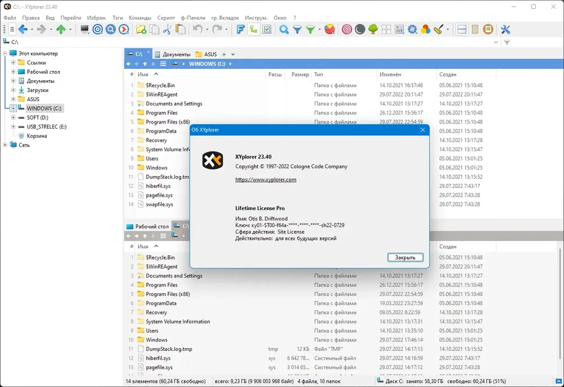Click the blue Back arrow in toolbar
The width and height of the screenshot is (564, 387).
click(23, 29)
